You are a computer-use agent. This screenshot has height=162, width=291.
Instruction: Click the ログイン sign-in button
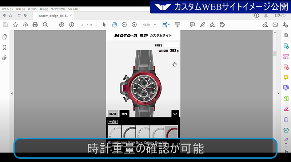tap(280, 15)
